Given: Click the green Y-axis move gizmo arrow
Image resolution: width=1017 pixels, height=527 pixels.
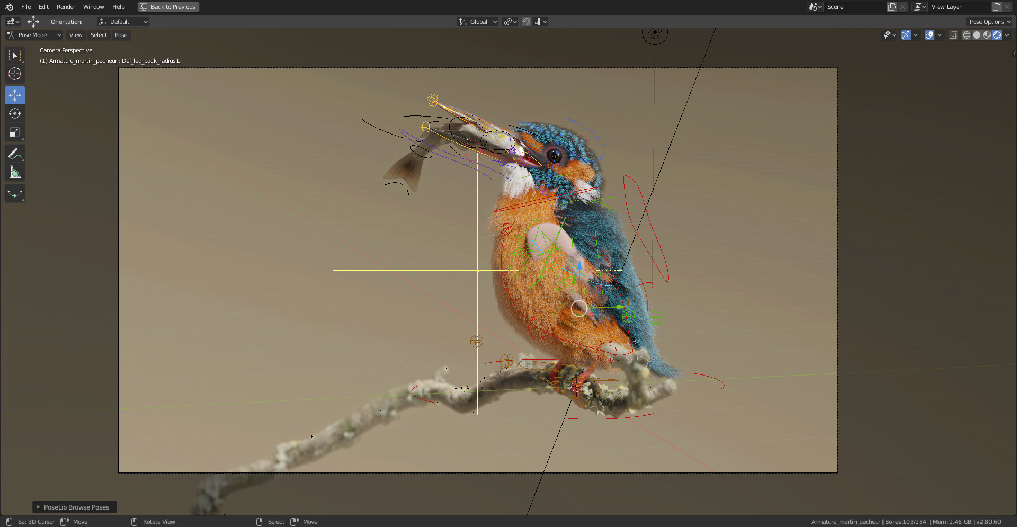Looking at the screenshot, I should pos(620,307).
